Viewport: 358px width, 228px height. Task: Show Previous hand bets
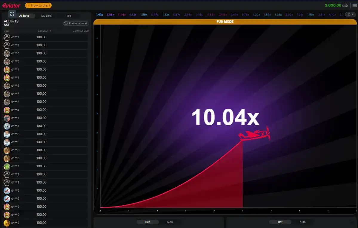(x=76, y=23)
